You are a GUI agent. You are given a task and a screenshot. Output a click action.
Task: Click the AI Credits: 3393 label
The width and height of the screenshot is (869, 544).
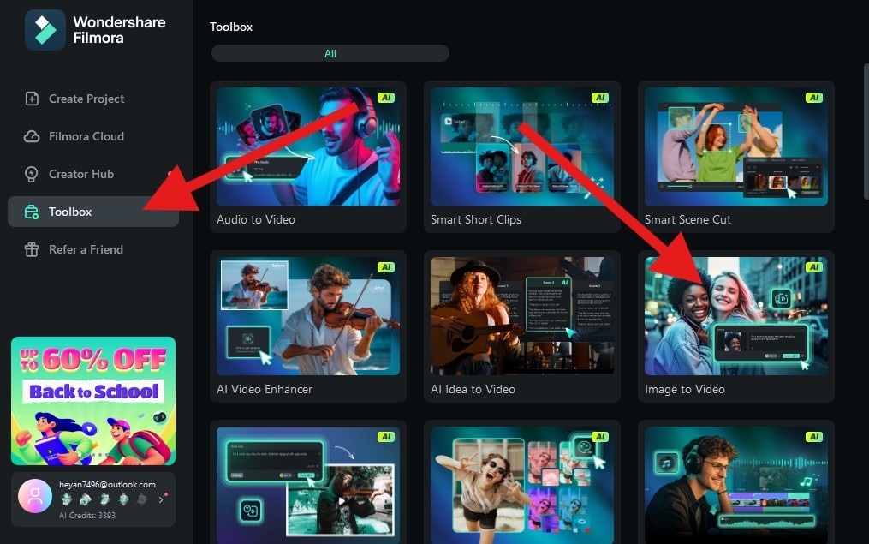point(87,516)
